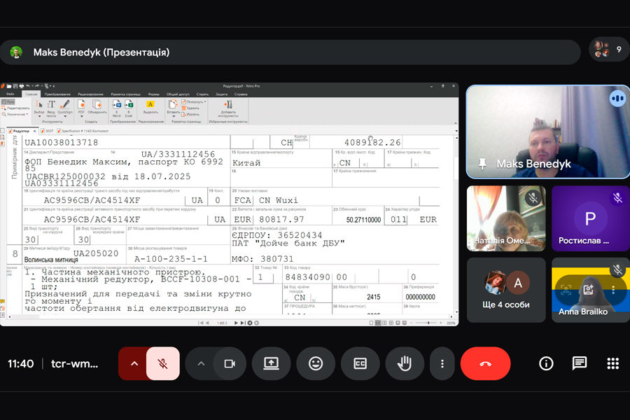This screenshot has height=420, width=630.
Task: Open the Защита ribbon tab
Action: click(221, 94)
